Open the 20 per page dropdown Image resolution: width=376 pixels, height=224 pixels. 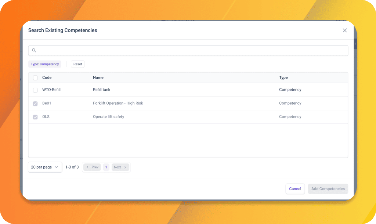[45, 167]
